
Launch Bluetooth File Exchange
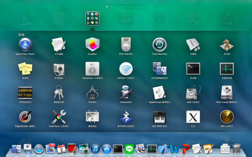coord(126,117)
